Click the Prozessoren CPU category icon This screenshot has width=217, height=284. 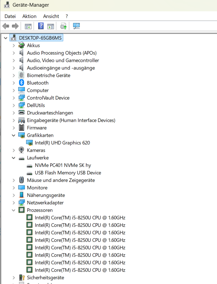[x=21, y=210]
